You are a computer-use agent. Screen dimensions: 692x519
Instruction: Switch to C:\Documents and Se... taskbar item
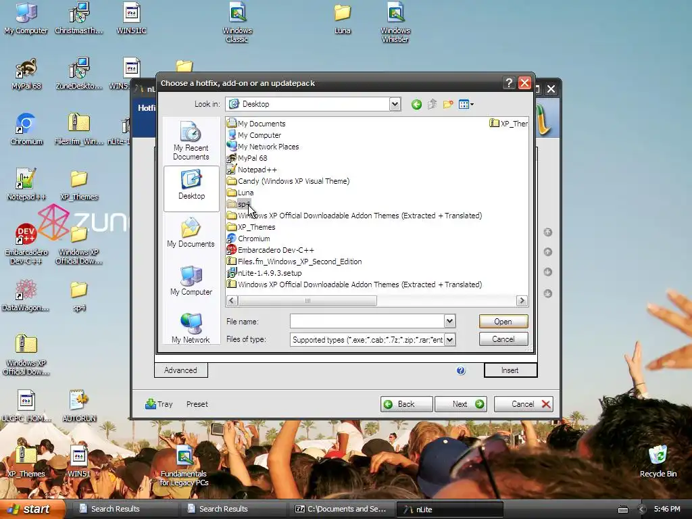point(341,510)
